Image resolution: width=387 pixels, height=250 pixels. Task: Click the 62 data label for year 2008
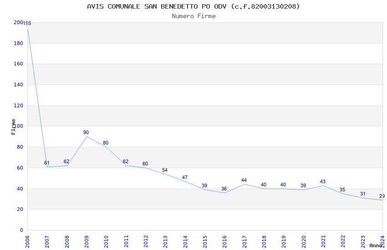click(x=66, y=161)
